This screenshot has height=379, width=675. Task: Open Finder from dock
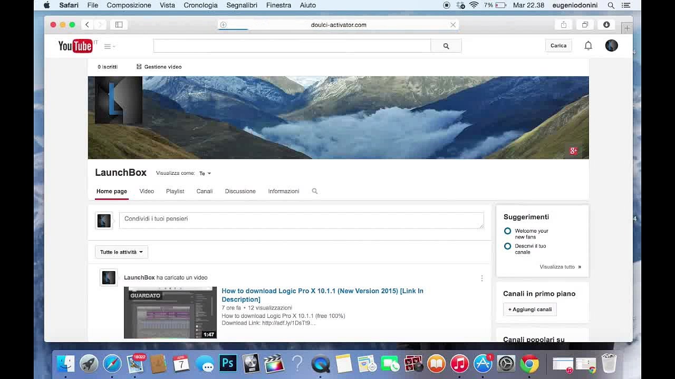pyautogui.click(x=66, y=363)
